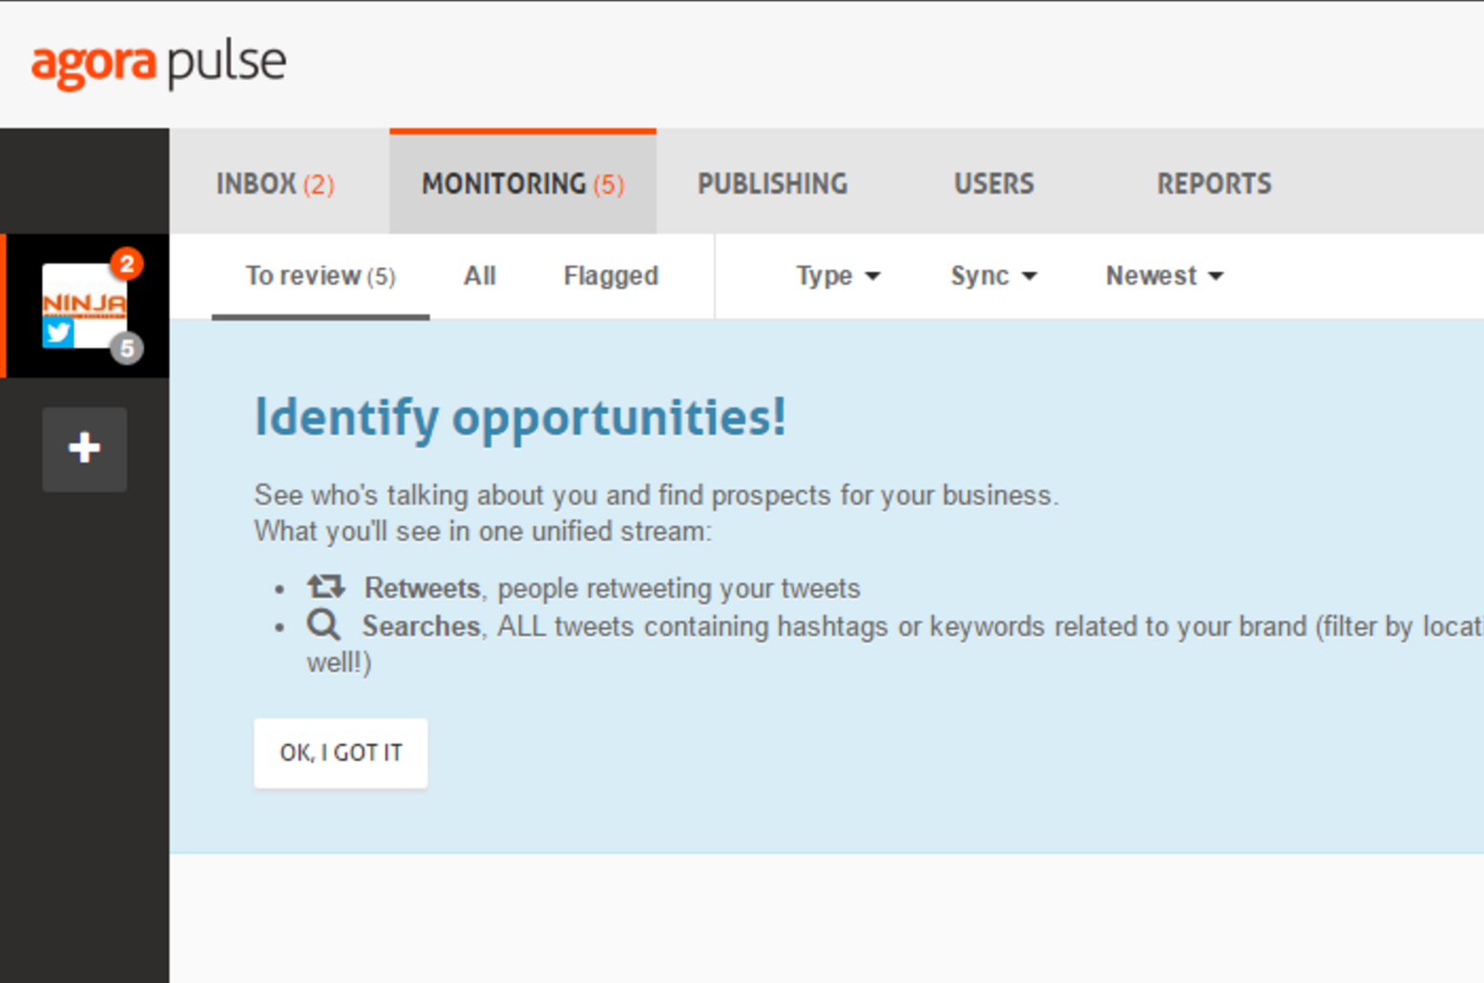1484x983 pixels.
Task: Click the orange inbox badge showing 2
Action: tap(126, 263)
